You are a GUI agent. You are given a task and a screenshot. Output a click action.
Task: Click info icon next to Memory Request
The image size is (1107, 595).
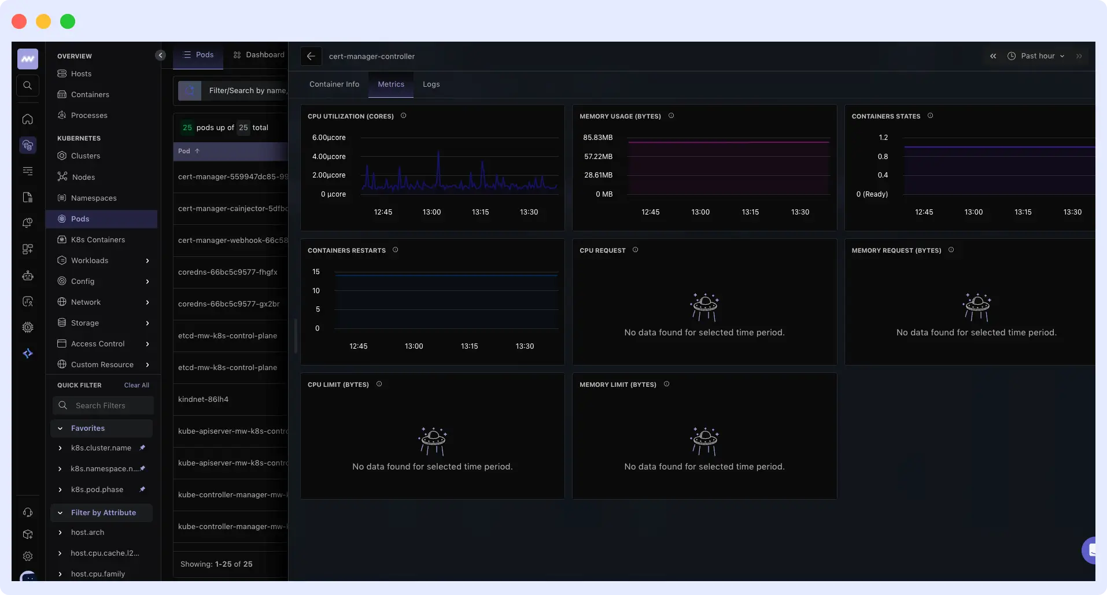click(x=951, y=250)
